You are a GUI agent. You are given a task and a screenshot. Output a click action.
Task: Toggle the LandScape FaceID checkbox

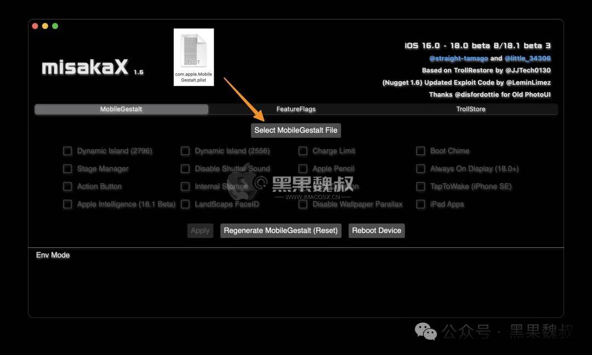pos(185,204)
